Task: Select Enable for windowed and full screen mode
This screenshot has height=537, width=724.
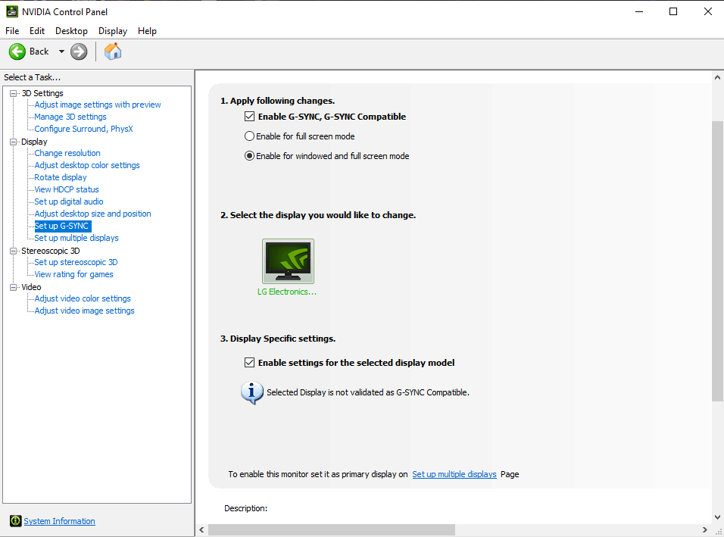Action: pyautogui.click(x=249, y=156)
